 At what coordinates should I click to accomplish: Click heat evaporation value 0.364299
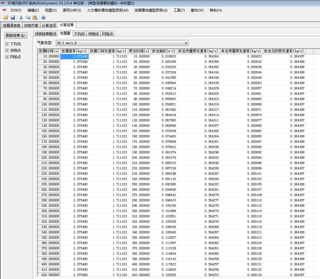[198, 147]
